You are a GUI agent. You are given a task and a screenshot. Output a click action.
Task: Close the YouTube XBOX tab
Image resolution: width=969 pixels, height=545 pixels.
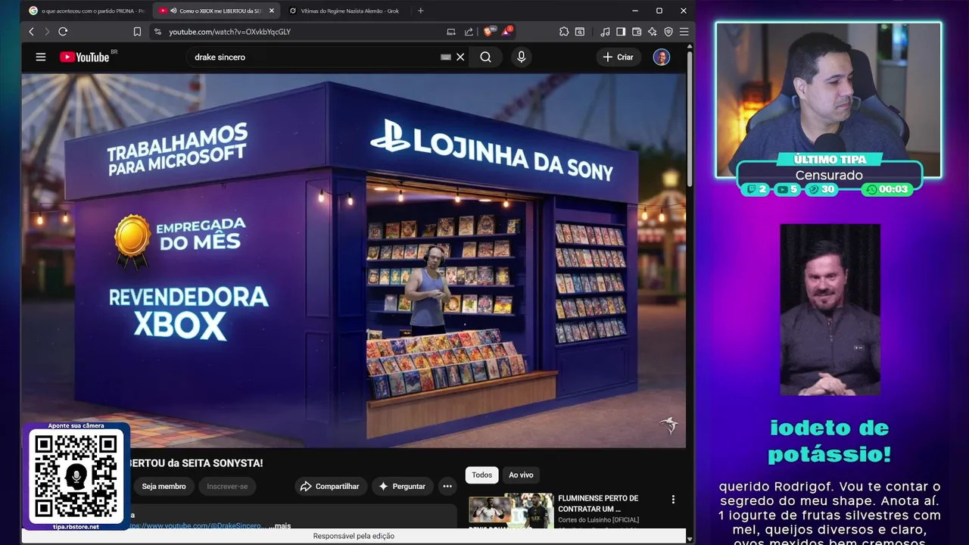(x=272, y=11)
